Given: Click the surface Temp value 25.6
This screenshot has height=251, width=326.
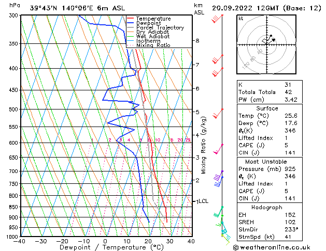Looking at the screenshot, I should coord(291,116).
